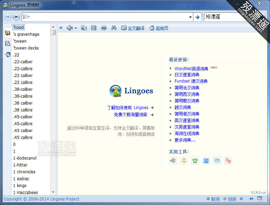Select the entry .45-caliber

pos(23,117)
